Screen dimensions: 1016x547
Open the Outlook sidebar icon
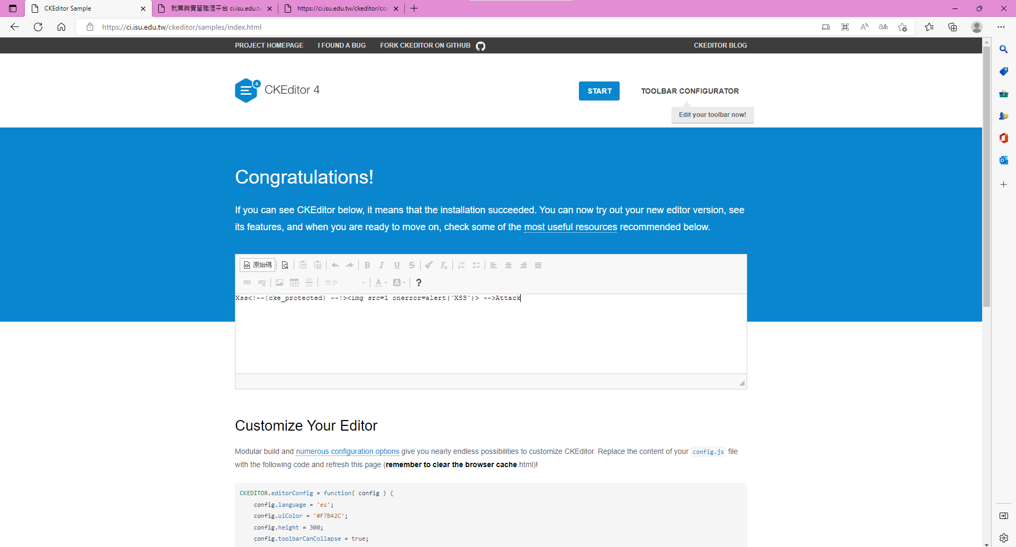coord(1004,160)
